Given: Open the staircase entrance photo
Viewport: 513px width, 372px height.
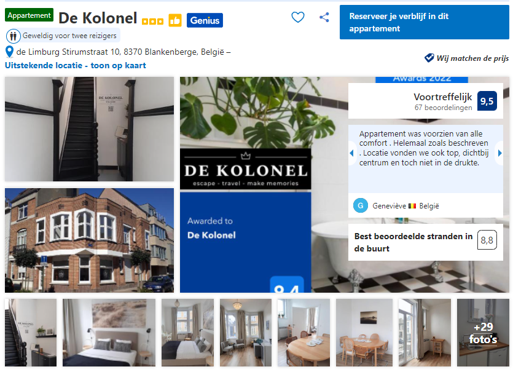Looking at the screenshot, I should (89, 129).
